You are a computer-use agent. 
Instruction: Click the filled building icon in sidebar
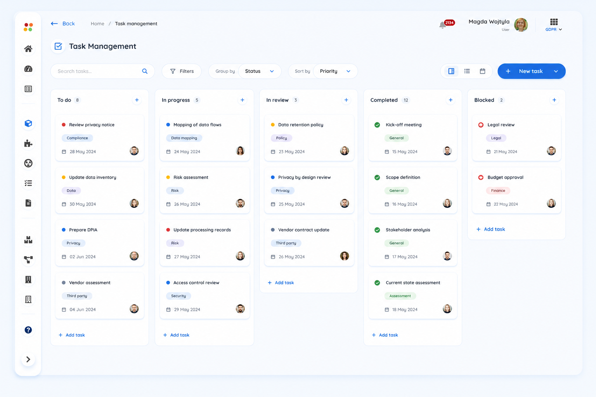pyautogui.click(x=28, y=280)
